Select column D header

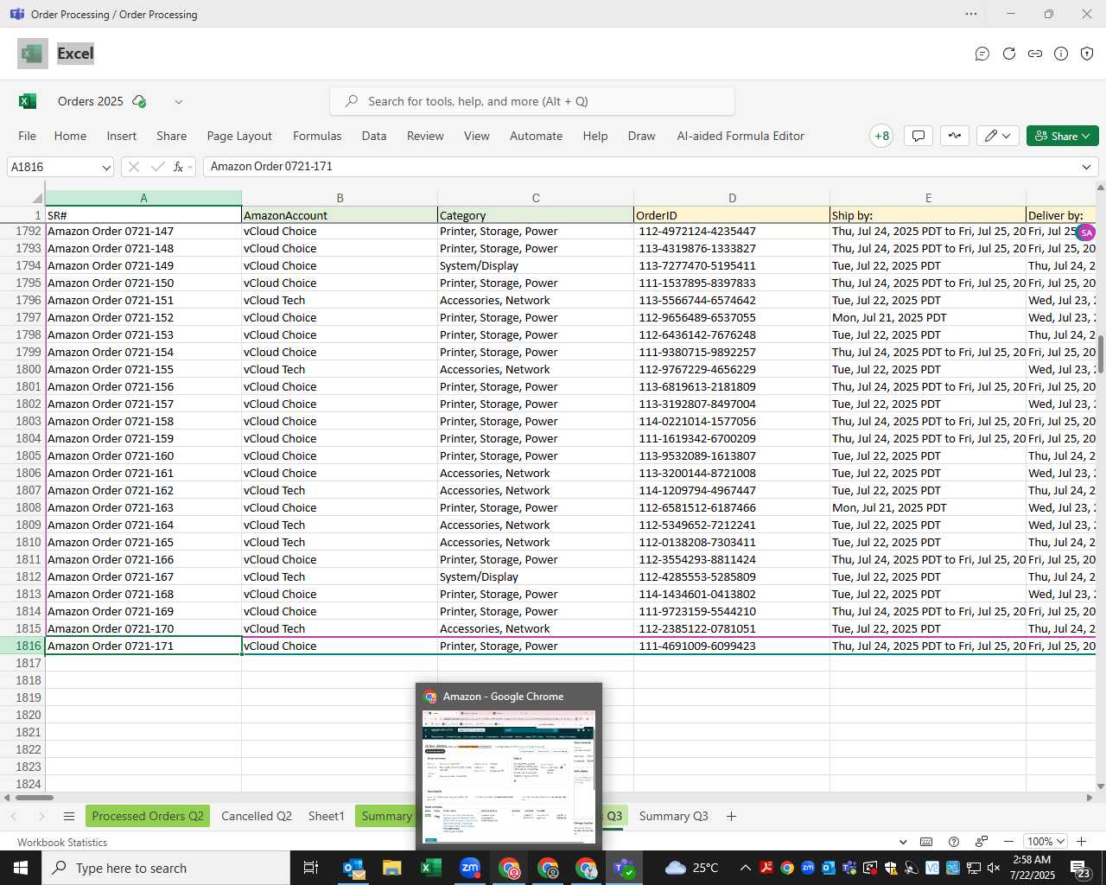coord(732,198)
